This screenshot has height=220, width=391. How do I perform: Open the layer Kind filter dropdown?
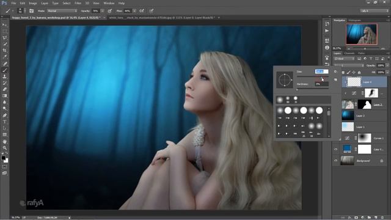[x=345, y=59]
